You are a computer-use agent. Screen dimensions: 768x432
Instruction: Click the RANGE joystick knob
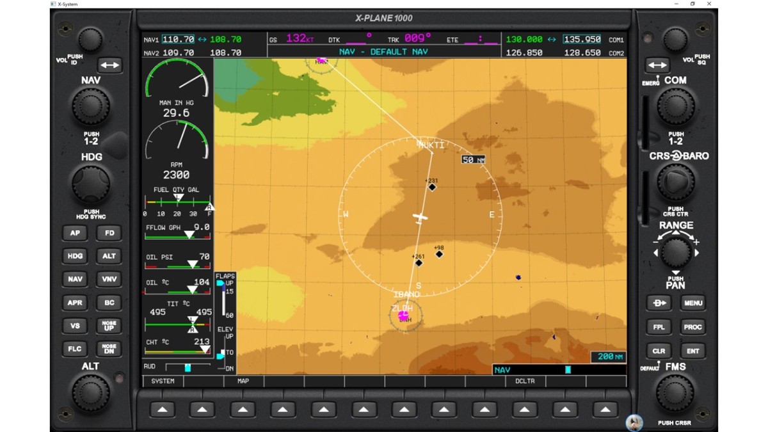[675, 252]
